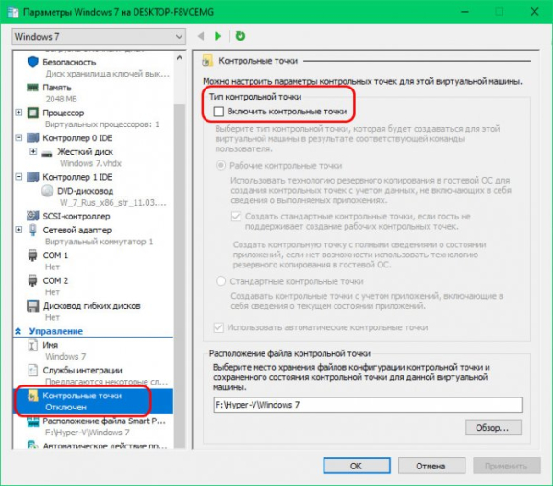Select the 'Рабочие контрольные точки' radio button
The image size is (553, 486).
(x=219, y=164)
